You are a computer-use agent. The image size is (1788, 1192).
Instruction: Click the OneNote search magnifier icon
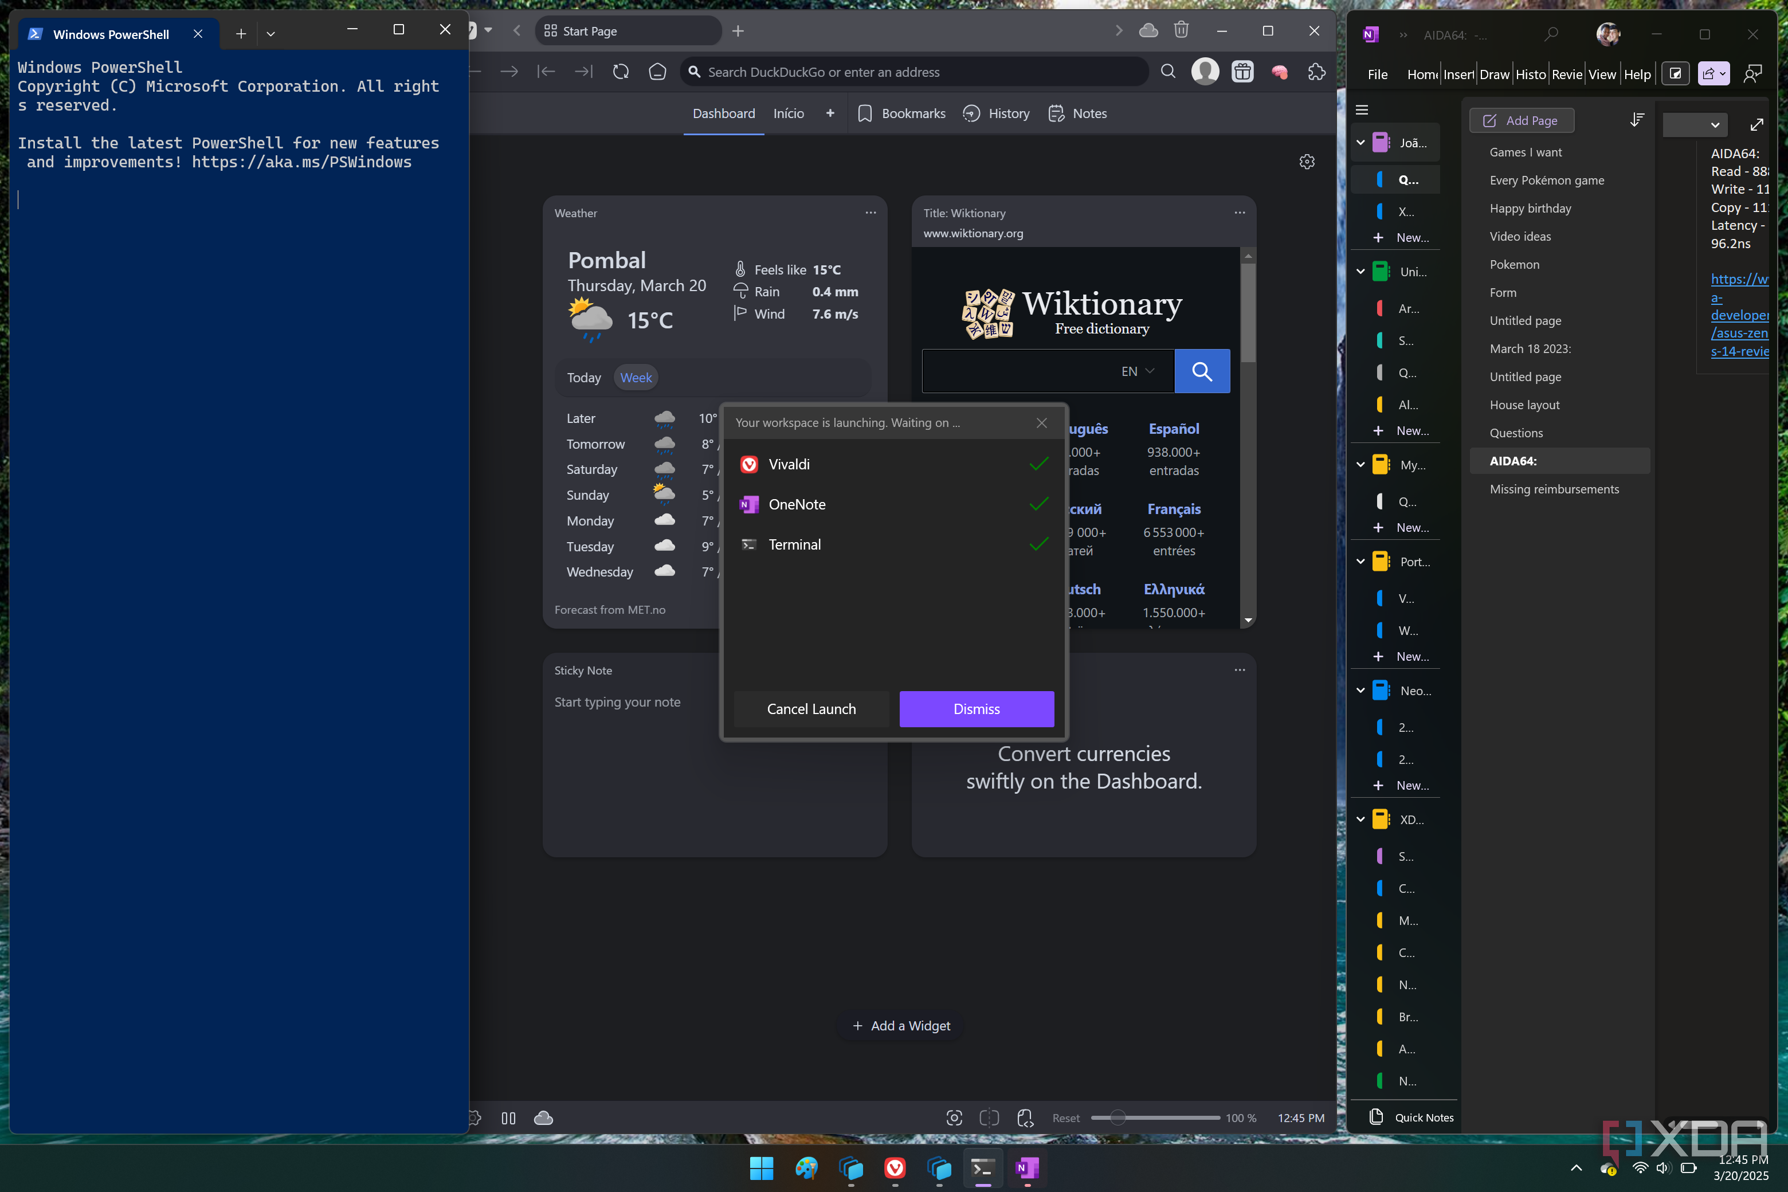coord(1551,34)
